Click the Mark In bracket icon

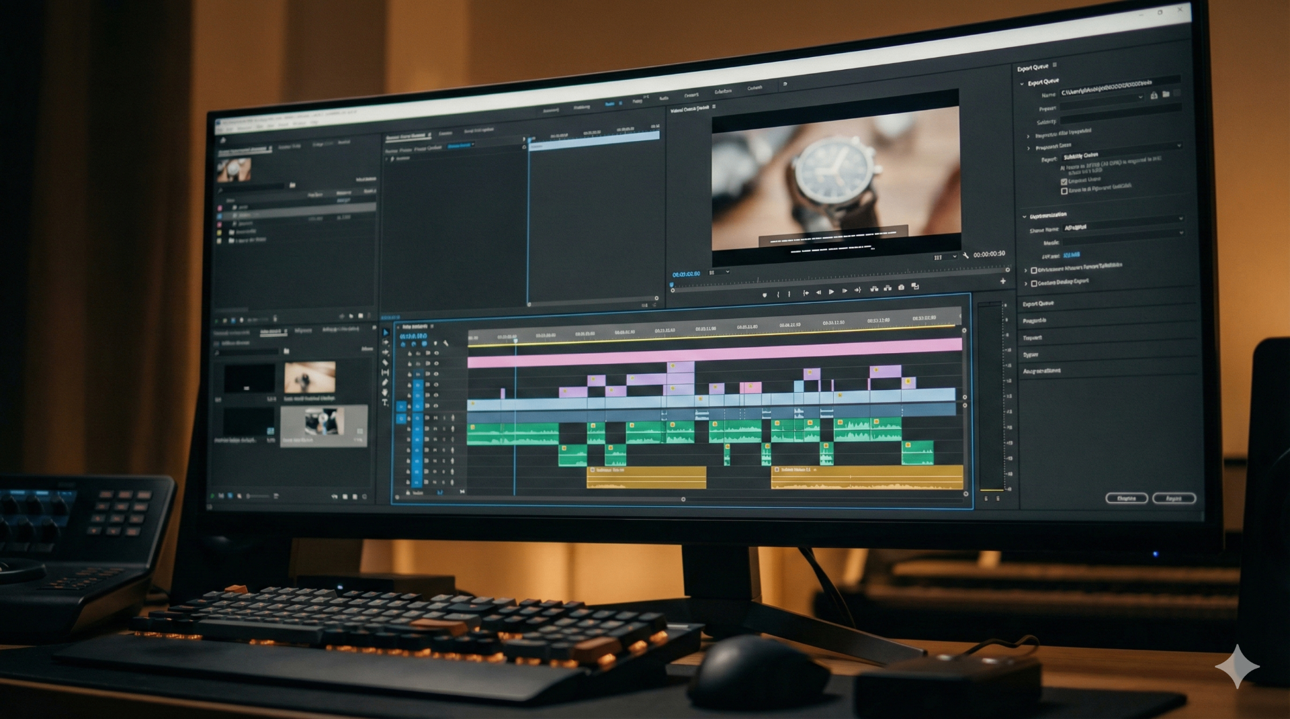[x=779, y=294]
